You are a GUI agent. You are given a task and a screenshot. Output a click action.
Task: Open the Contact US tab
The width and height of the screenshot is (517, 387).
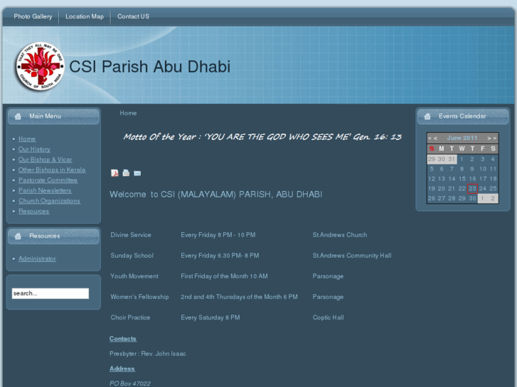133,16
